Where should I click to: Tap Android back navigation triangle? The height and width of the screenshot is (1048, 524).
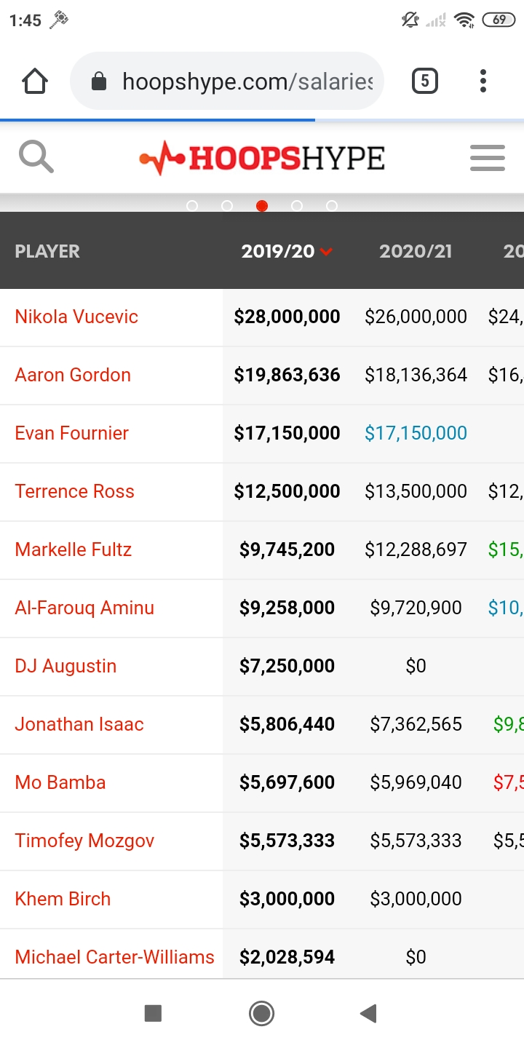pos(368,1013)
